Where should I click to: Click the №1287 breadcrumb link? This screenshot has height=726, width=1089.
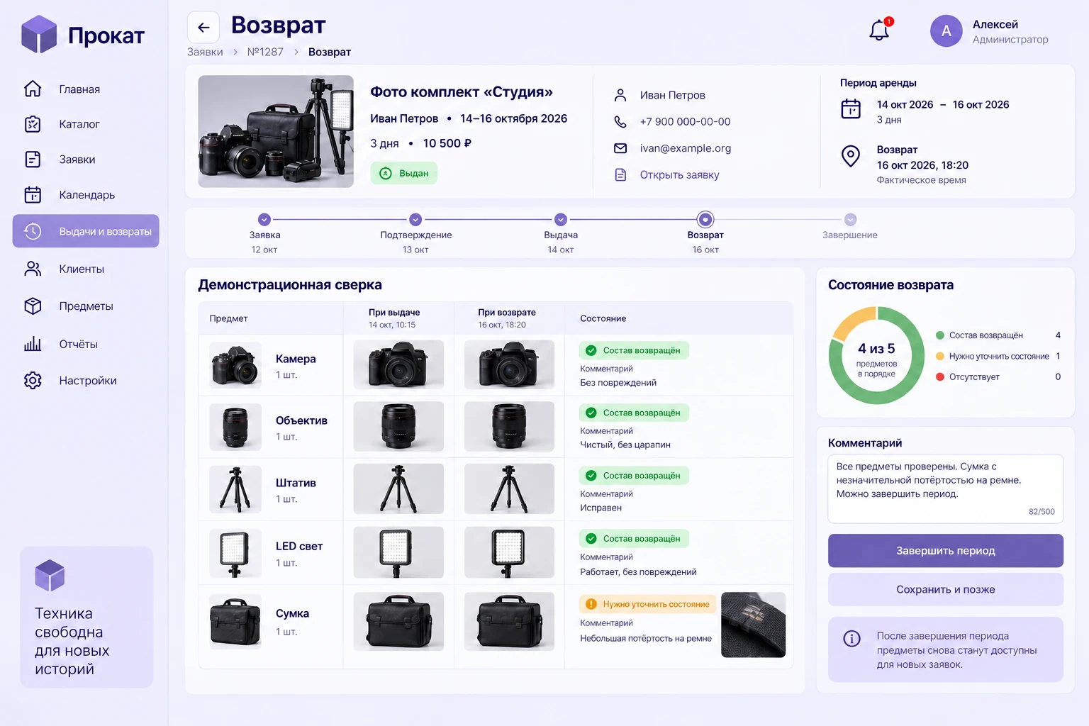click(x=265, y=52)
